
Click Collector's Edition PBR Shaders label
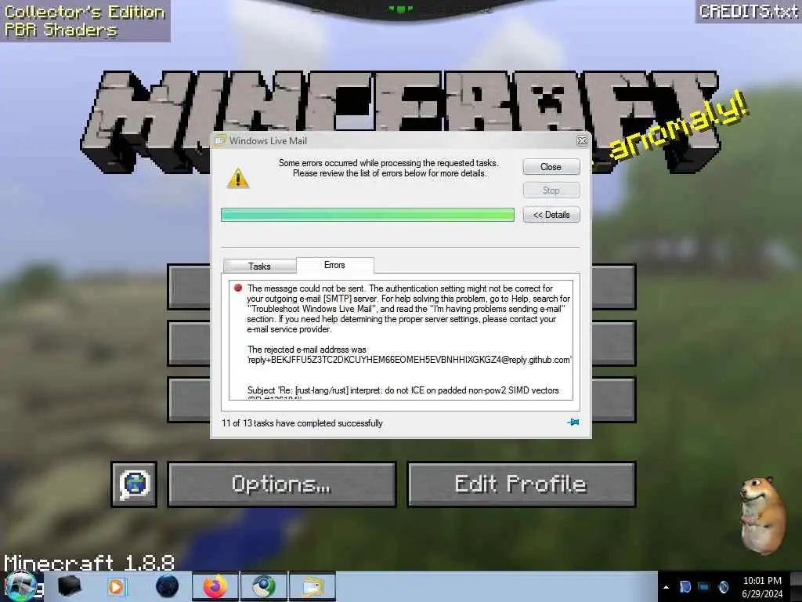coord(85,21)
